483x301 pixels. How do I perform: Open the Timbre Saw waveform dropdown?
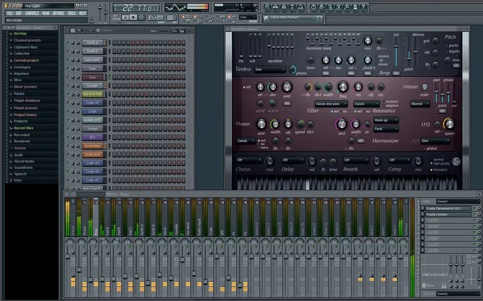point(270,69)
